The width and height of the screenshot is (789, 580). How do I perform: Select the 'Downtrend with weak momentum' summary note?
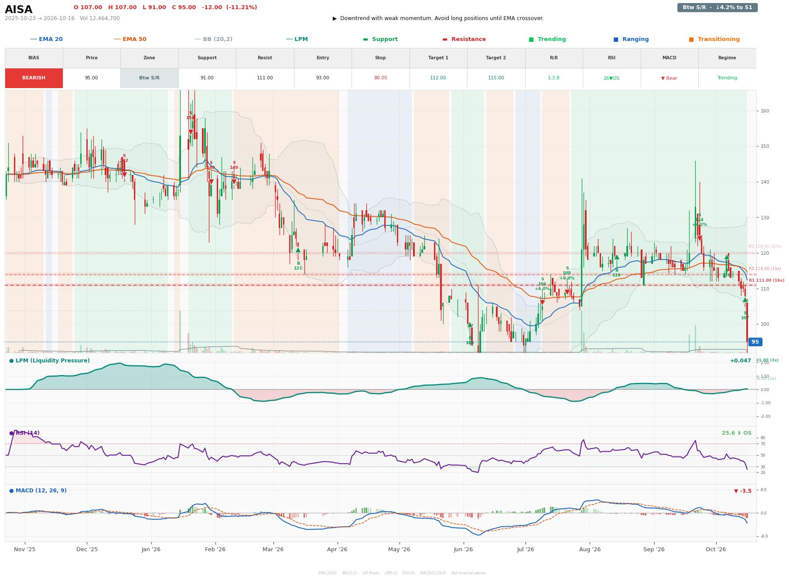pyautogui.click(x=438, y=18)
